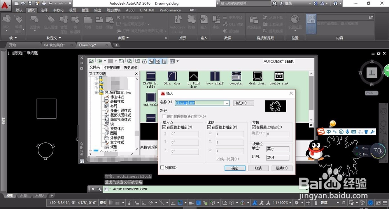Viewport: 389px width, 209px height.
Task: Toggle the Description pane icon in Design Center
Action: 164,61
